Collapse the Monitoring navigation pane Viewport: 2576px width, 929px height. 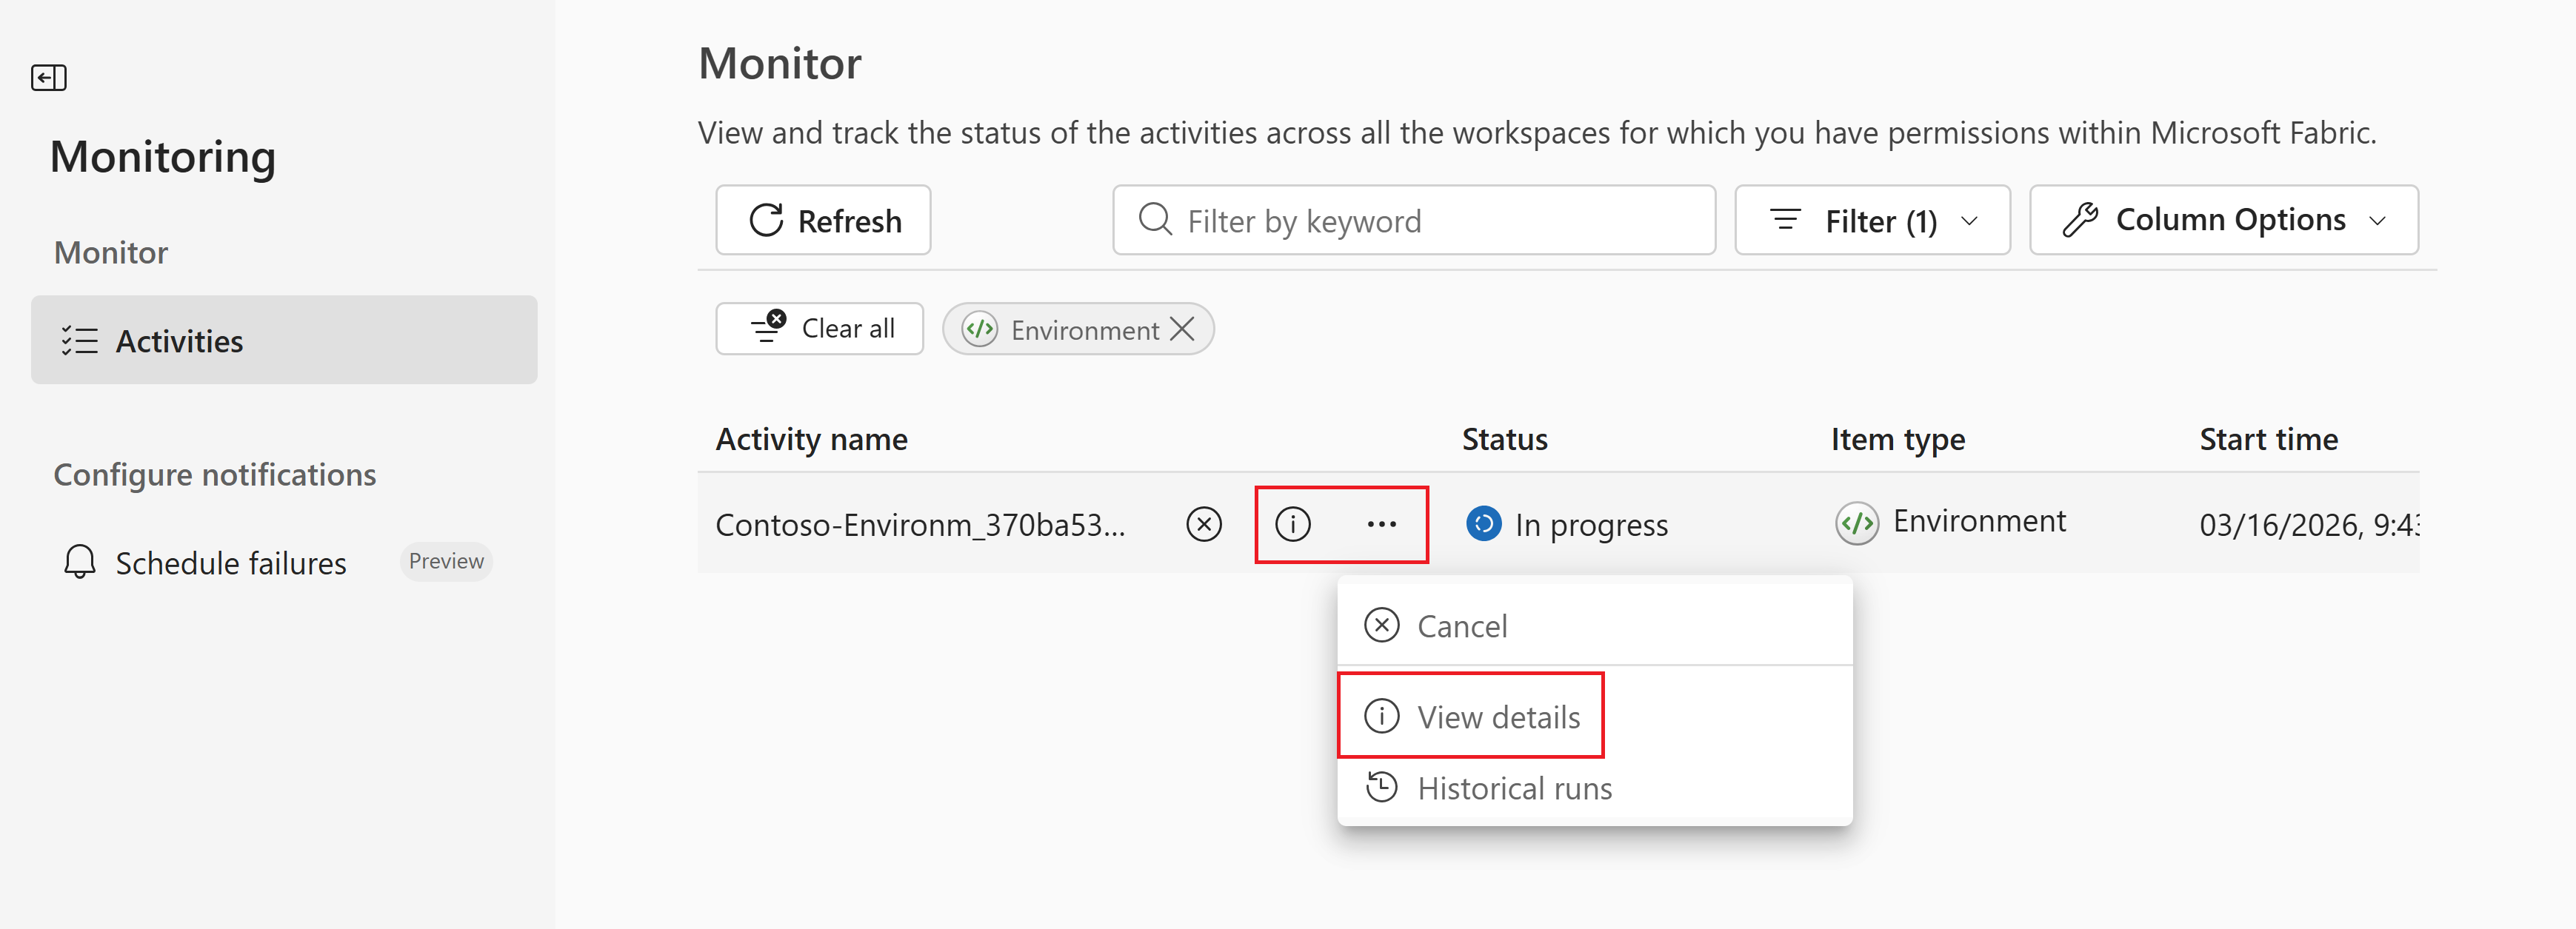tap(48, 78)
